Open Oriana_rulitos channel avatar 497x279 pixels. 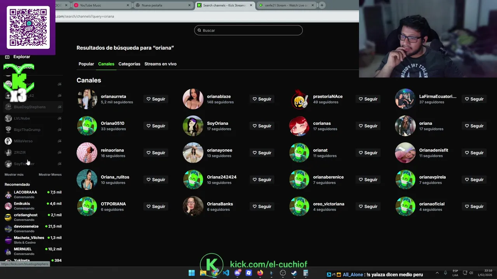point(87,179)
